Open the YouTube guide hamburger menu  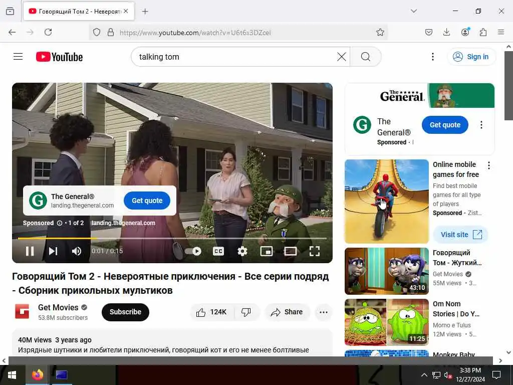tap(18, 57)
